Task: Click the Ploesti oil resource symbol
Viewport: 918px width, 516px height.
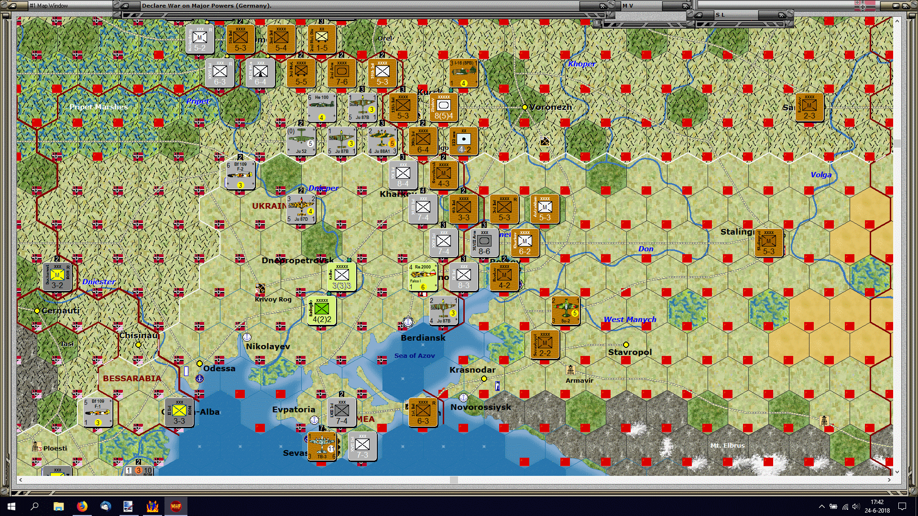Action: coord(37,447)
